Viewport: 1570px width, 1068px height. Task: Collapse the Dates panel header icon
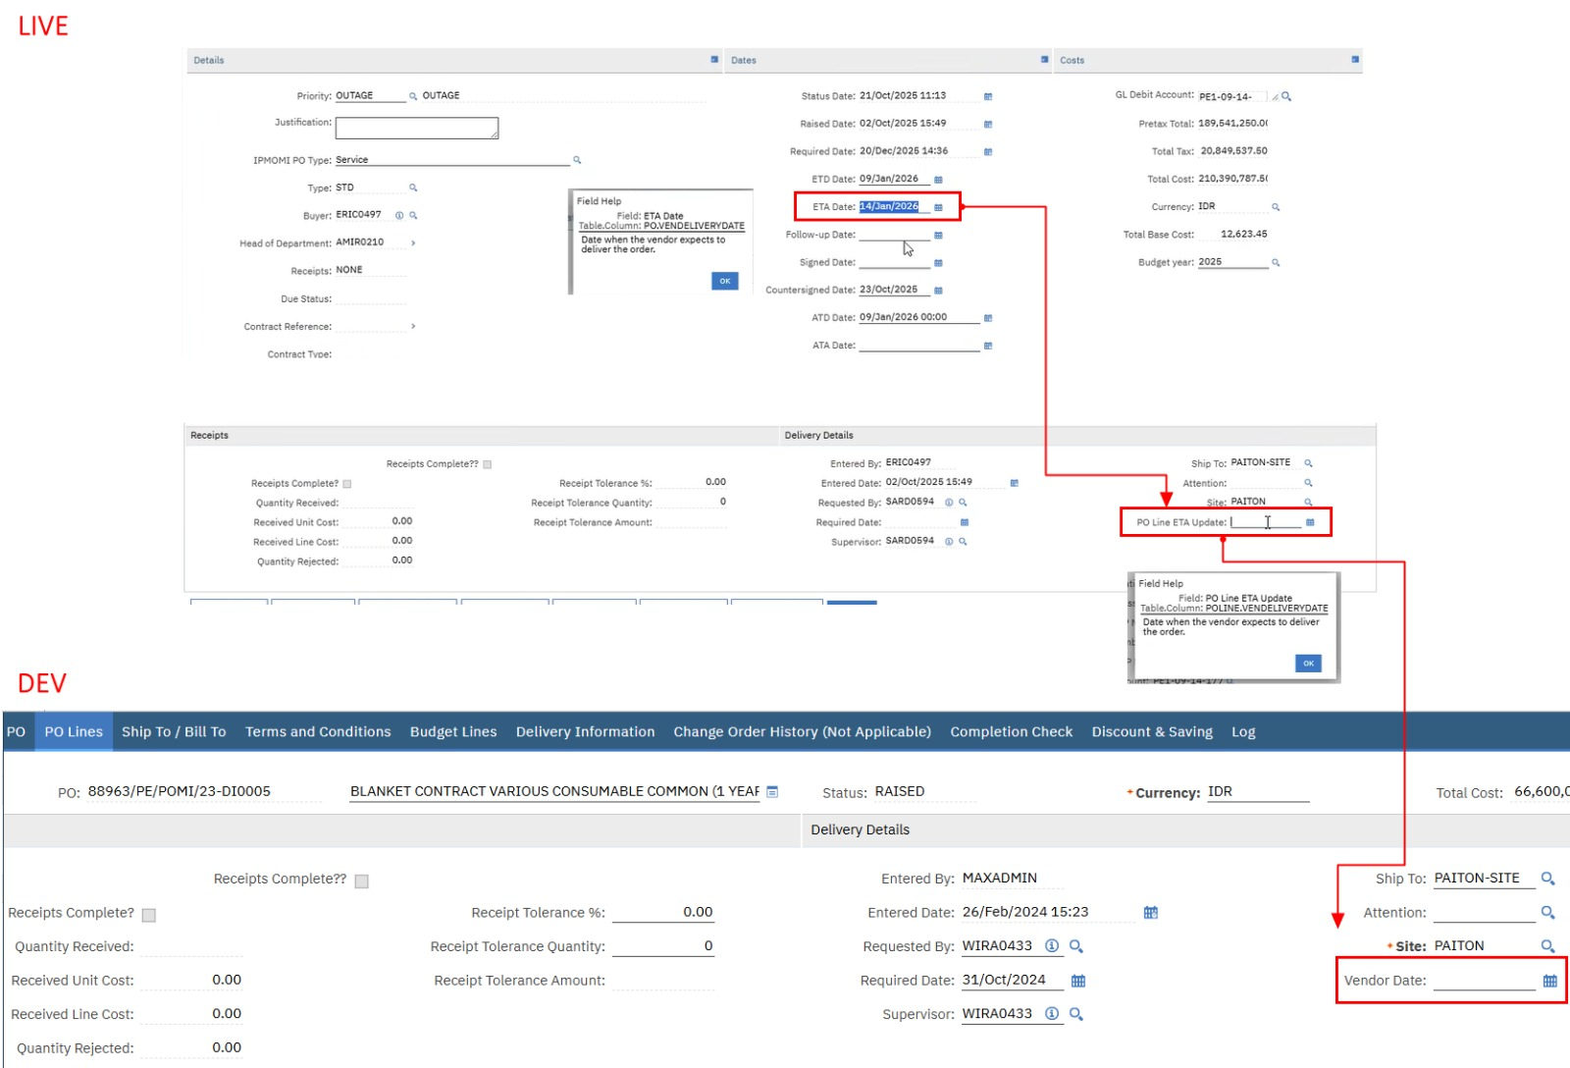click(1045, 60)
